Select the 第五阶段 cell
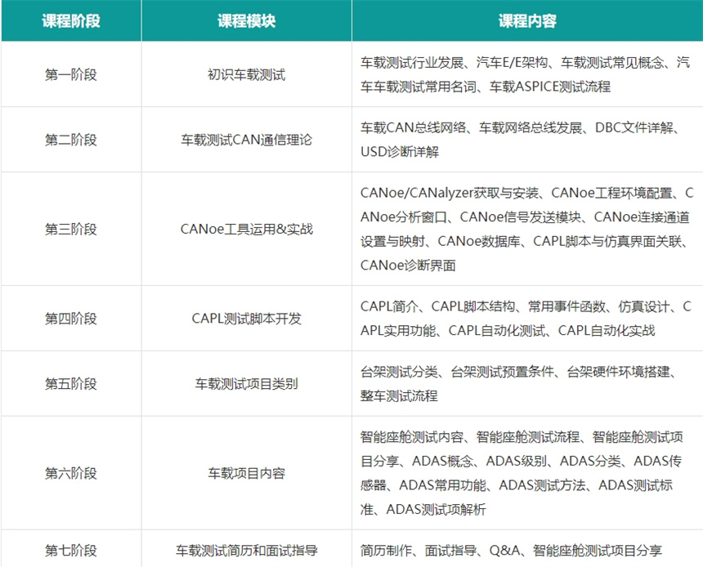The image size is (703, 567). [71, 384]
